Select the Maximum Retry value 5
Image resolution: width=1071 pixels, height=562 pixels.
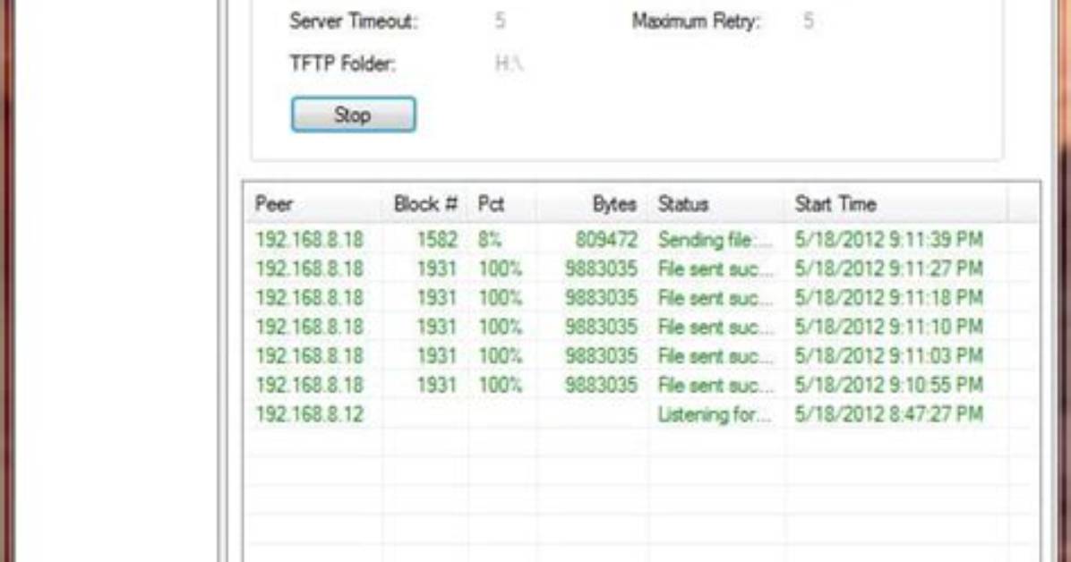(808, 21)
